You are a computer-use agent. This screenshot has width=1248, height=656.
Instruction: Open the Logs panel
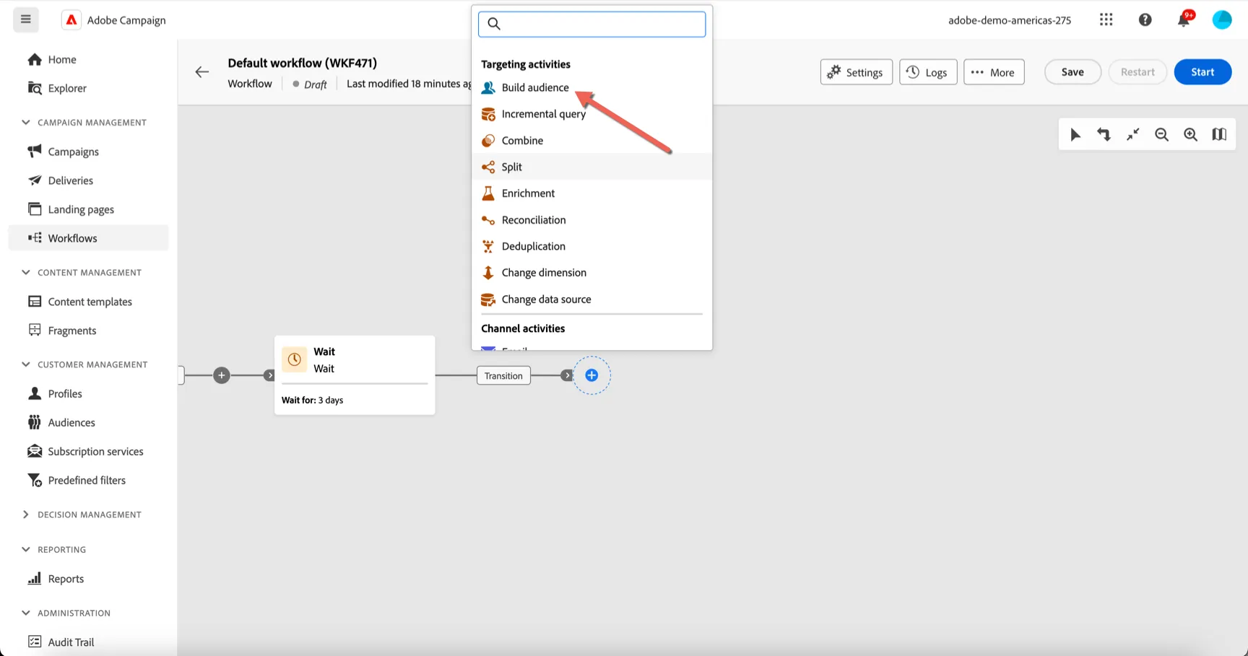(x=928, y=71)
